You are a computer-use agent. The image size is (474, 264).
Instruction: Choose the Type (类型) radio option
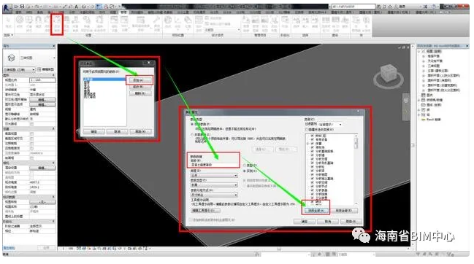click(x=245, y=166)
